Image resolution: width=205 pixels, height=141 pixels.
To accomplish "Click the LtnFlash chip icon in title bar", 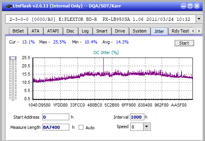I will click(x=9, y=6).
